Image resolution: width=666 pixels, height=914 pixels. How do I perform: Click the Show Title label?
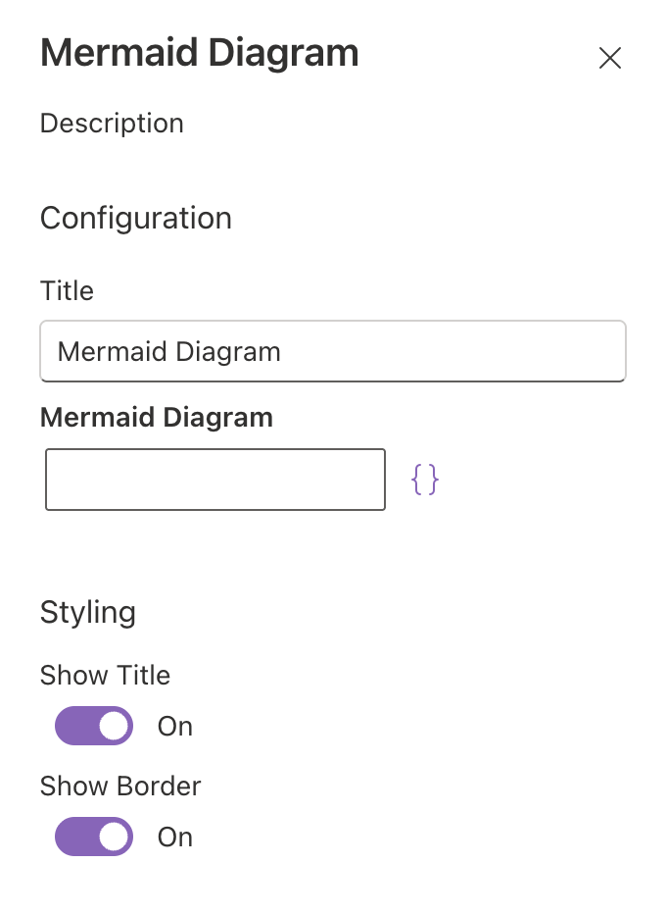pos(105,676)
